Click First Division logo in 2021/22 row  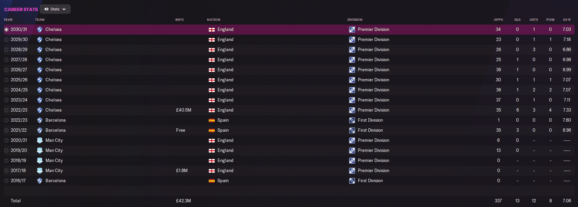click(352, 130)
